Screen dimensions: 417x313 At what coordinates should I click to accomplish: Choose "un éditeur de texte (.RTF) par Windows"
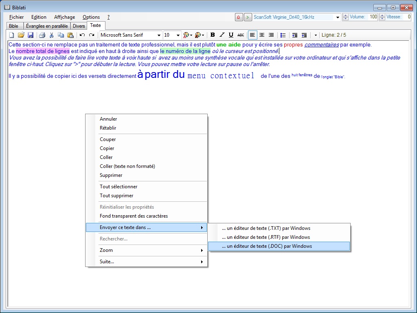pos(266,237)
